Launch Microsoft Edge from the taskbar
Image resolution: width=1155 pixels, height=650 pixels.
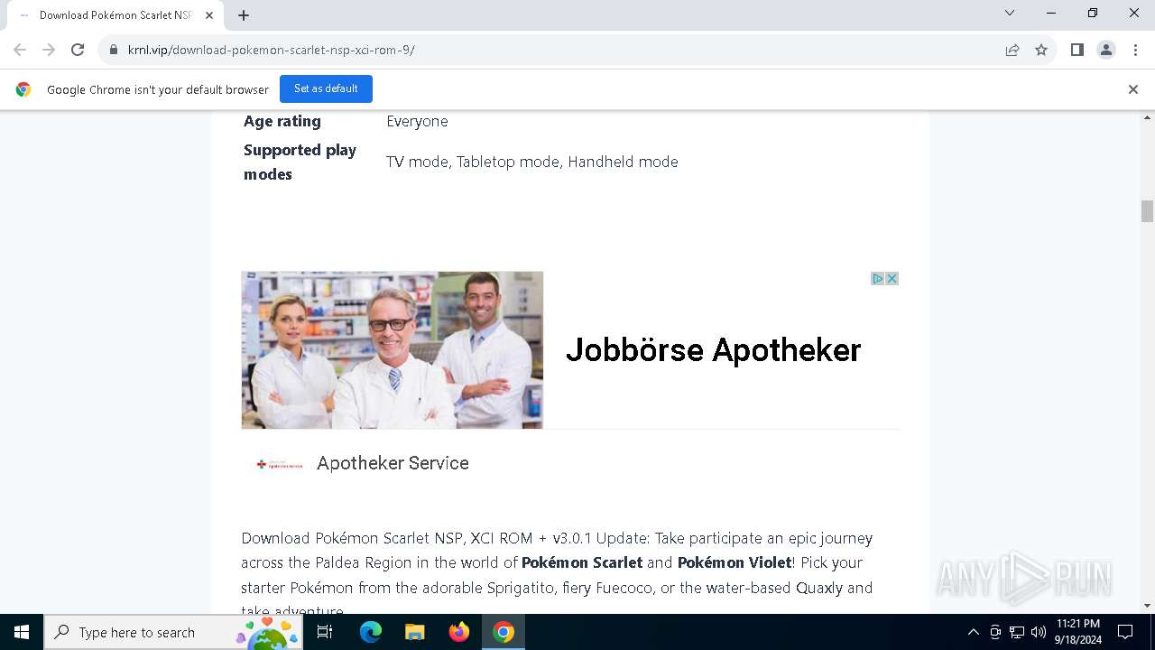coord(371,632)
